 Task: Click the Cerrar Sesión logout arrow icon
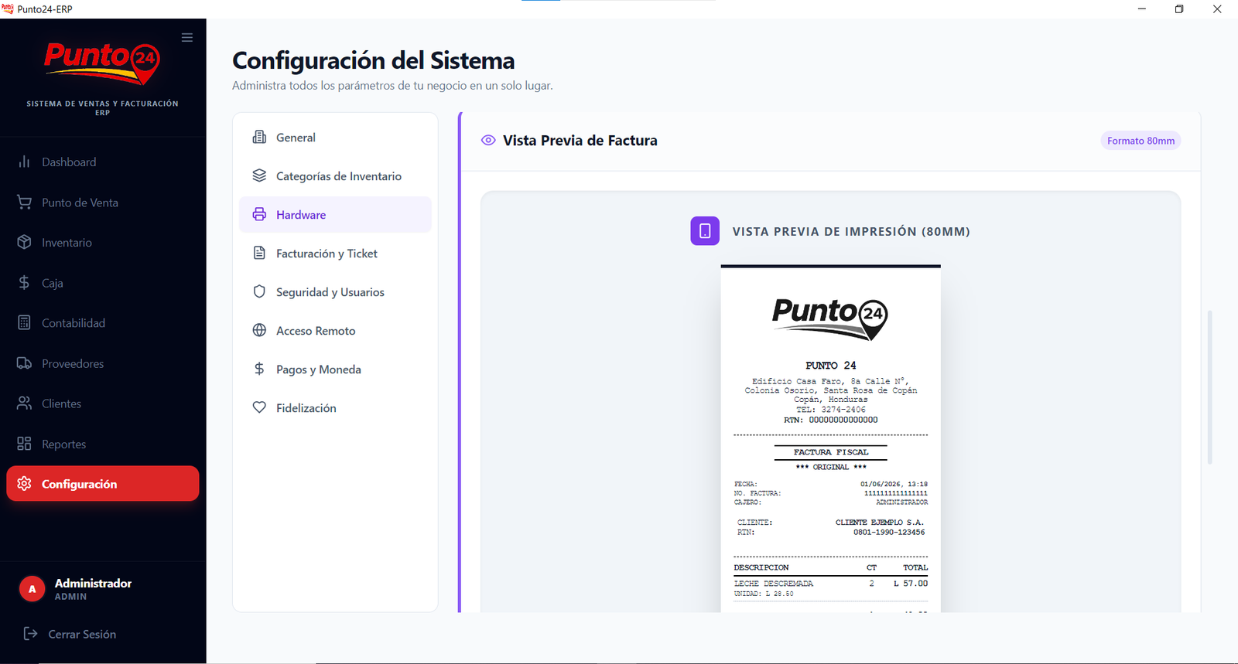tap(30, 634)
